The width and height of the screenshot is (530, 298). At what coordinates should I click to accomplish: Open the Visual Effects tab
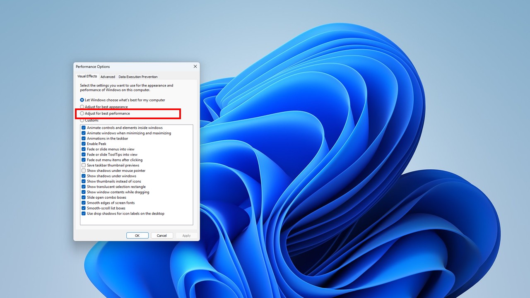[x=87, y=76]
